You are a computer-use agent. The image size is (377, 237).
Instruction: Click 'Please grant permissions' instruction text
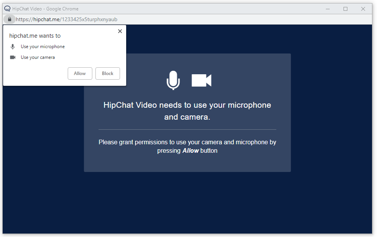pos(187,146)
